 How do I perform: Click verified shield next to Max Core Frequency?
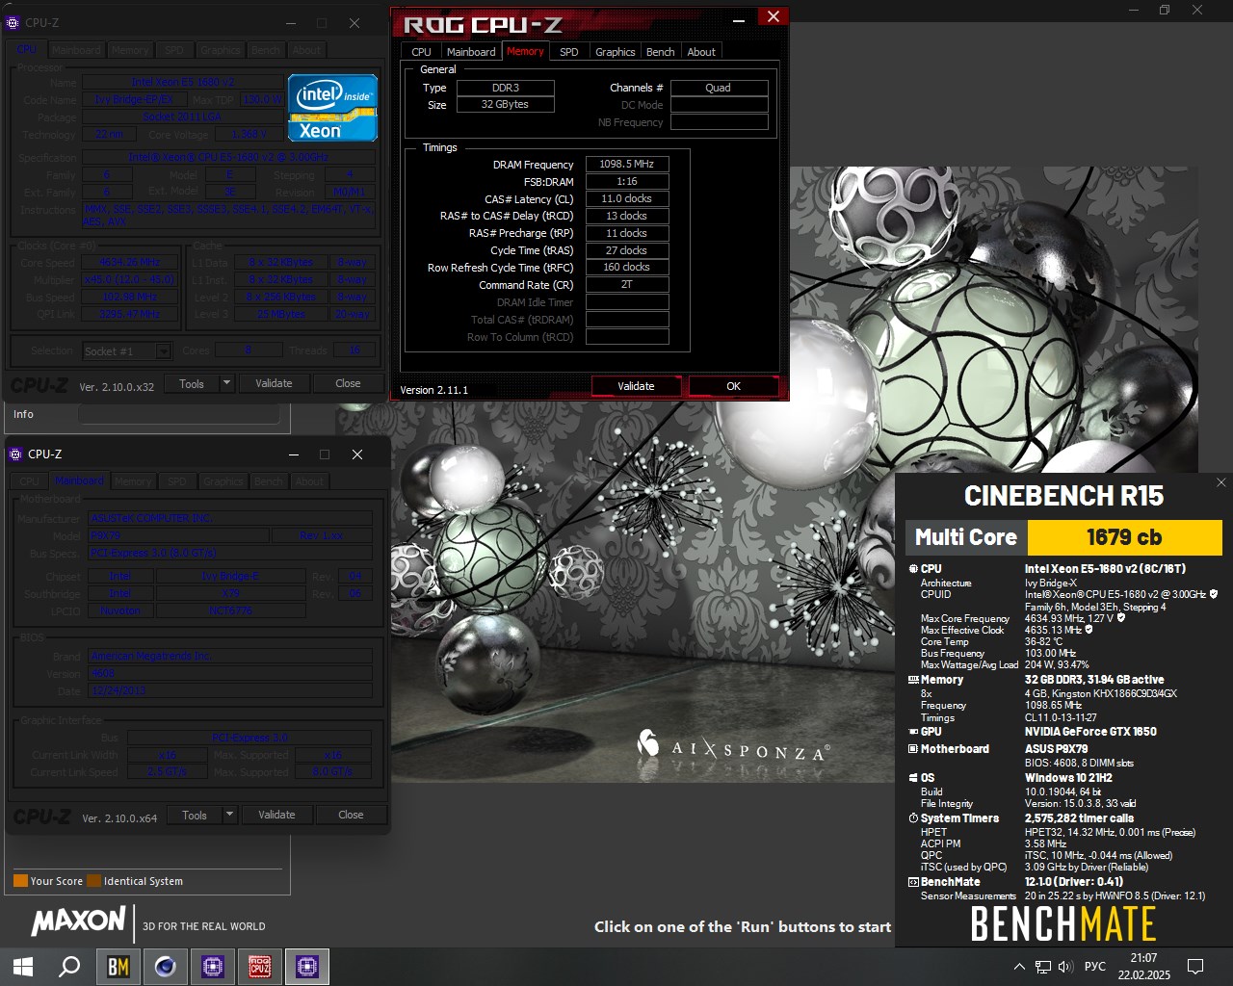1121,618
